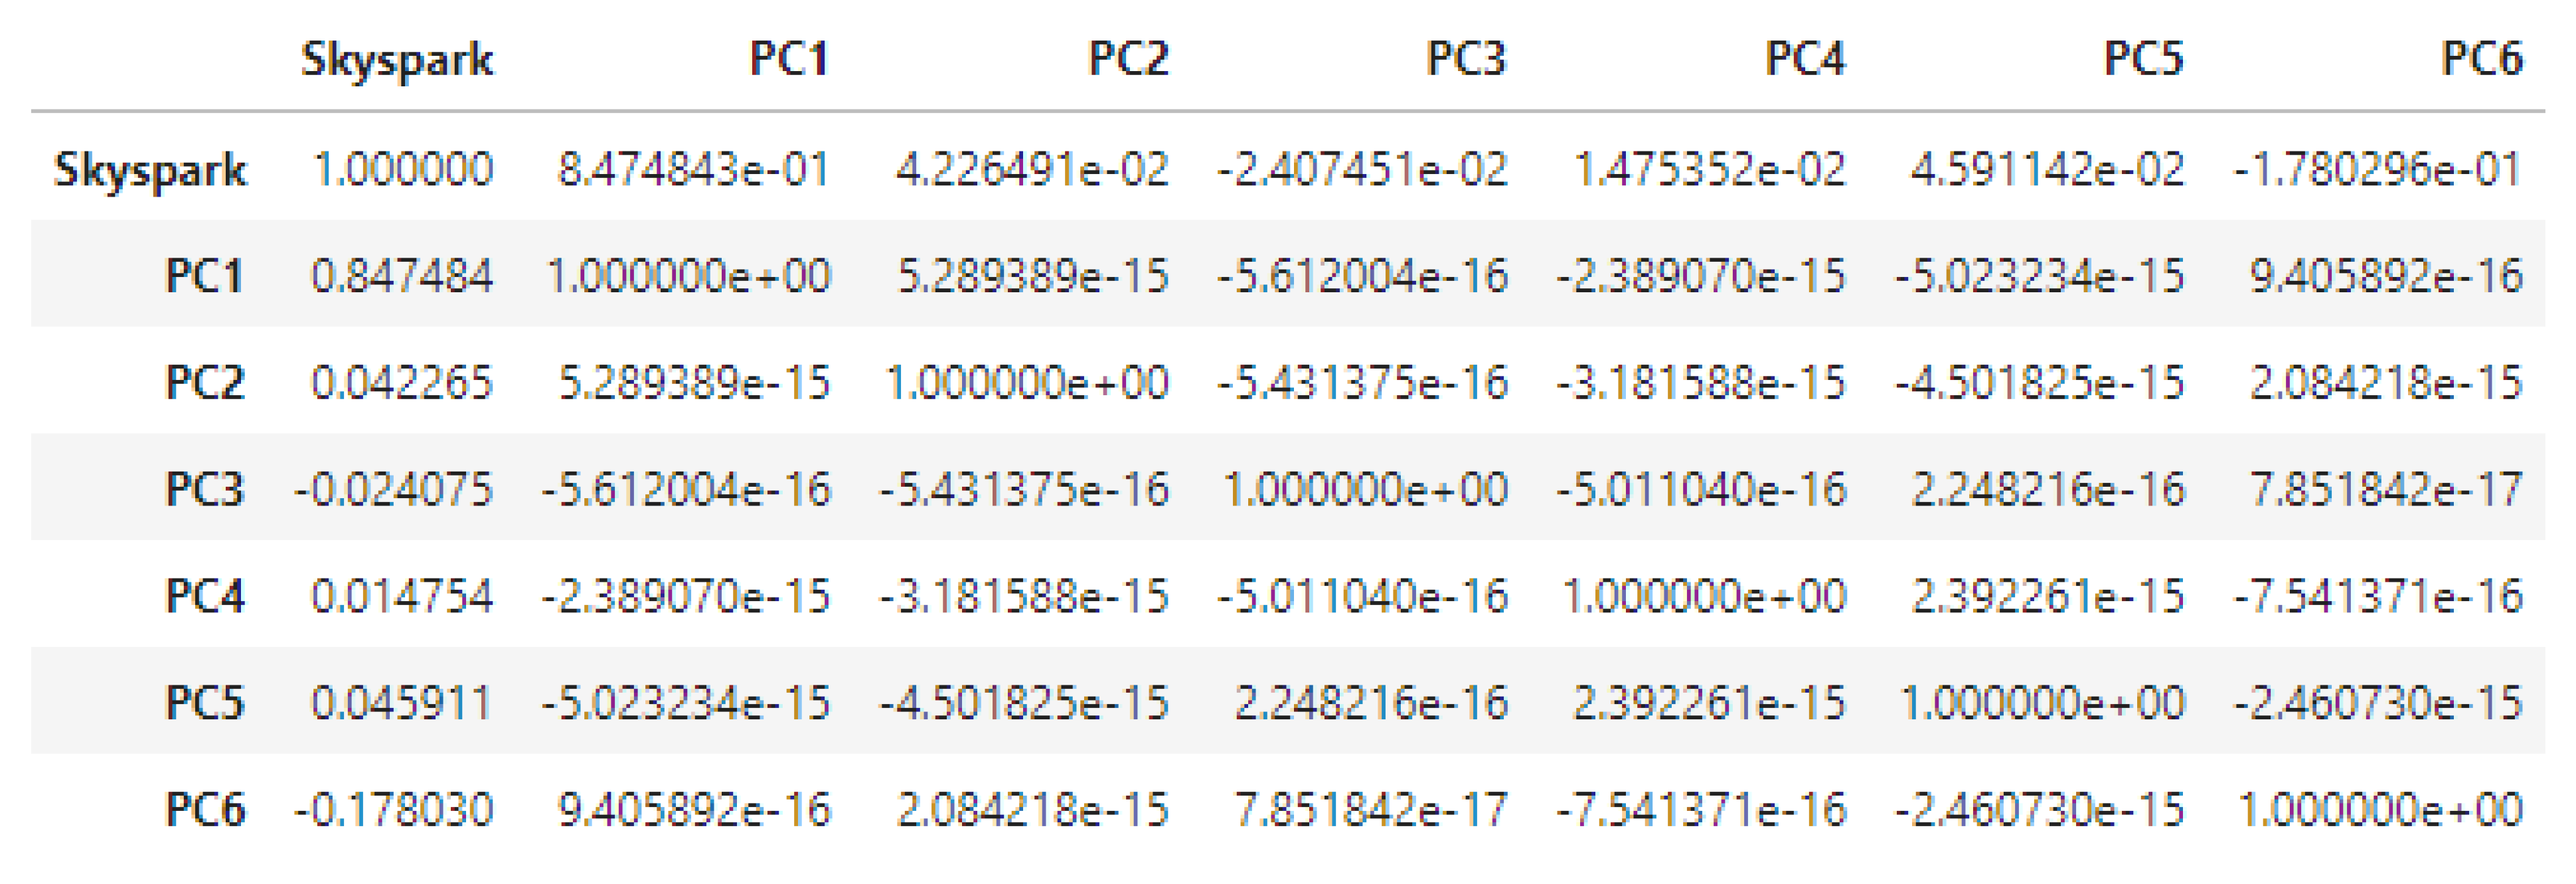Click the Skyspark column header
The width and height of the screenshot is (2576, 884).
397,60
